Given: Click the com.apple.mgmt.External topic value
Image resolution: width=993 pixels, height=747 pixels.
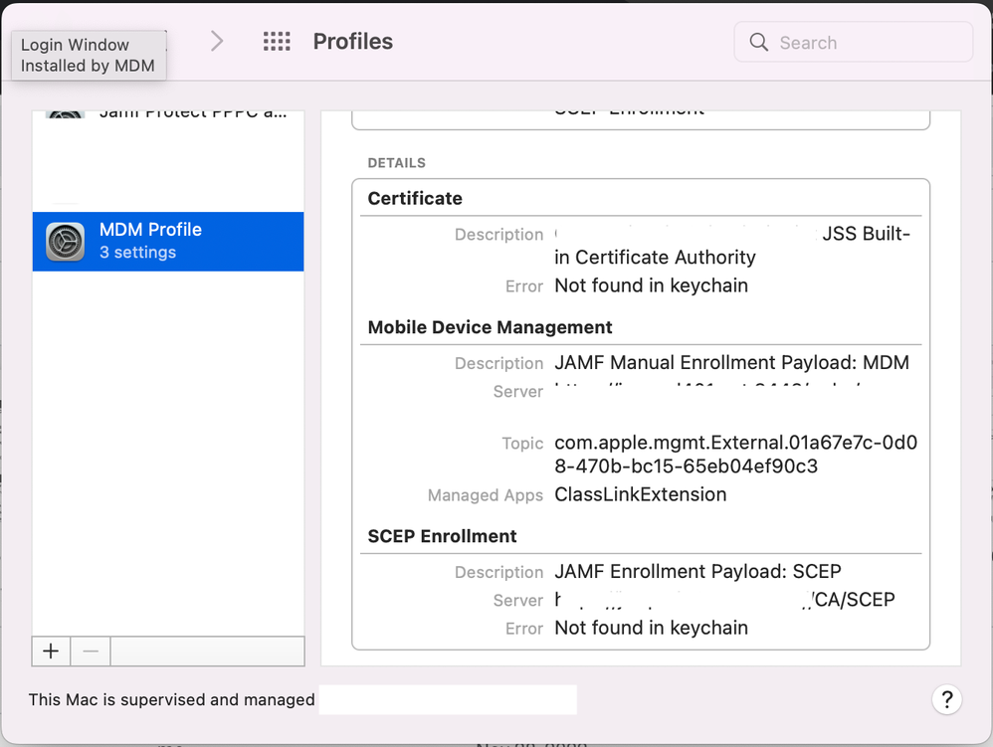Looking at the screenshot, I should [736, 454].
